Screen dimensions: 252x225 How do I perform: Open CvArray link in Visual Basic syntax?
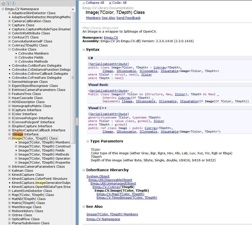click(125, 98)
